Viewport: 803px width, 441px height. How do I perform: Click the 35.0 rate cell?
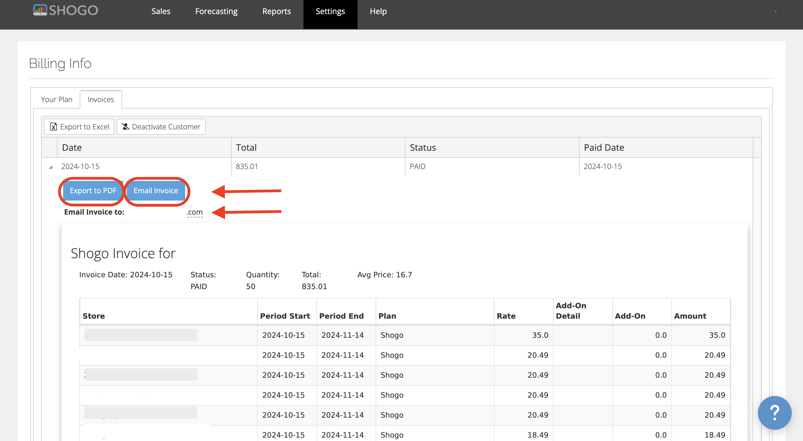(x=523, y=335)
